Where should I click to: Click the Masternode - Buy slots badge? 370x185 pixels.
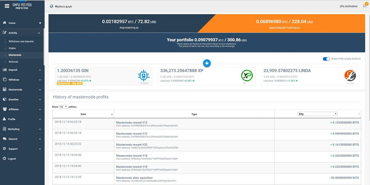pos(70,83)
